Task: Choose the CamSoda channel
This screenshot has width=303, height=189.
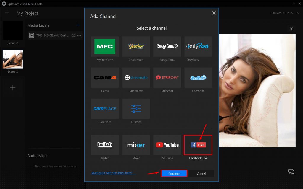Action: pos(198,78)
